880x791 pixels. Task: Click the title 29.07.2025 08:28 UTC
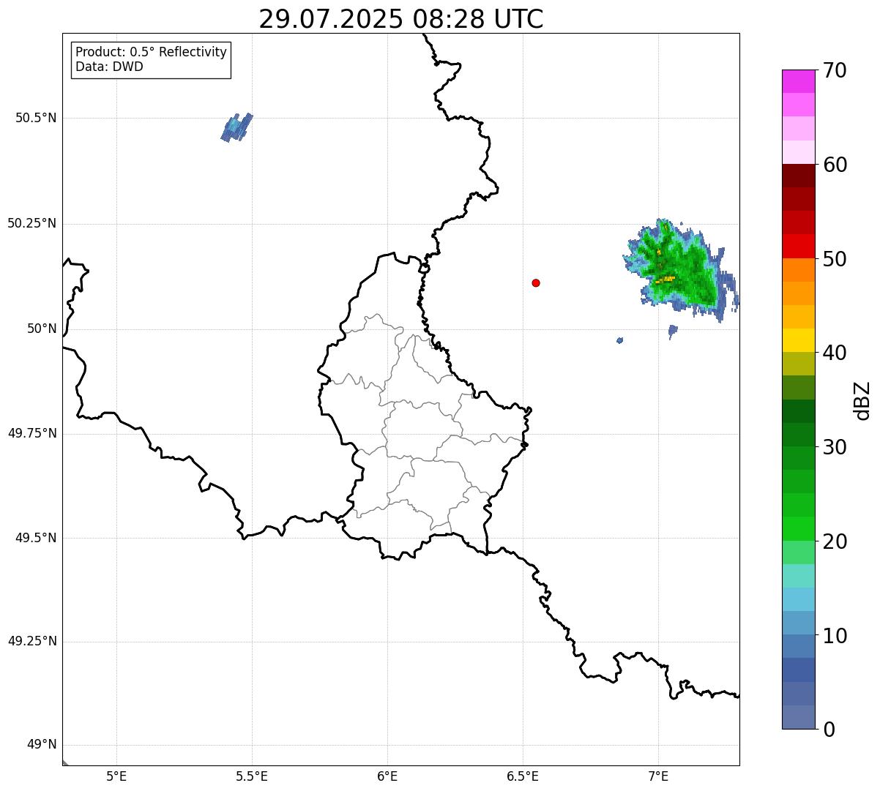(401, 19)
